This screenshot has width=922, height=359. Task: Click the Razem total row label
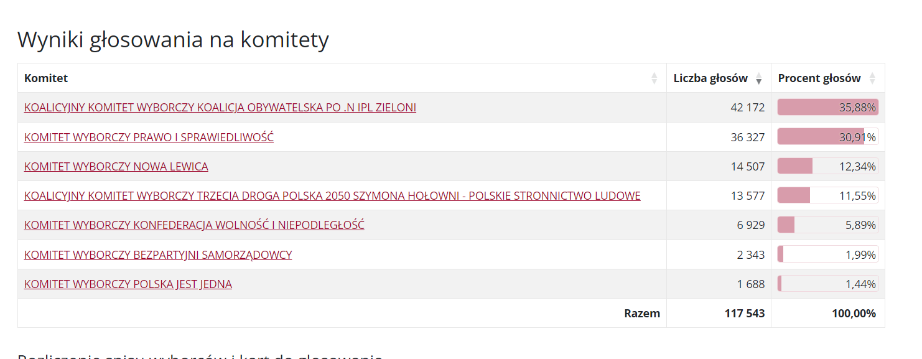(x=642, y=314)
